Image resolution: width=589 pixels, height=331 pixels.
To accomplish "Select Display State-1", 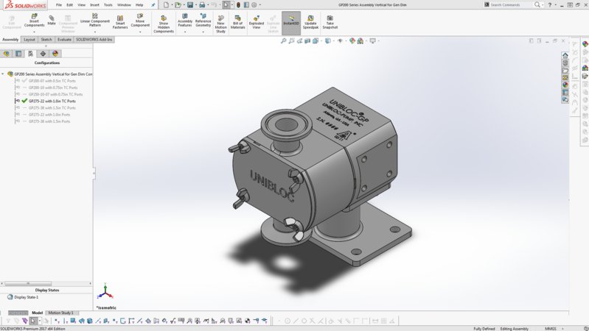I will [x=26, y=297].
